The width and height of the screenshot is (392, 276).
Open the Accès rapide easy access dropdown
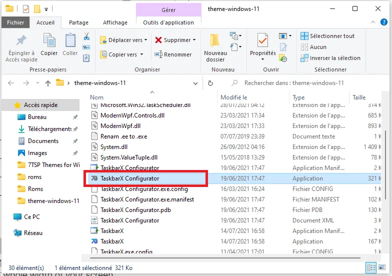pyautogui.click(x=236, y=47)
